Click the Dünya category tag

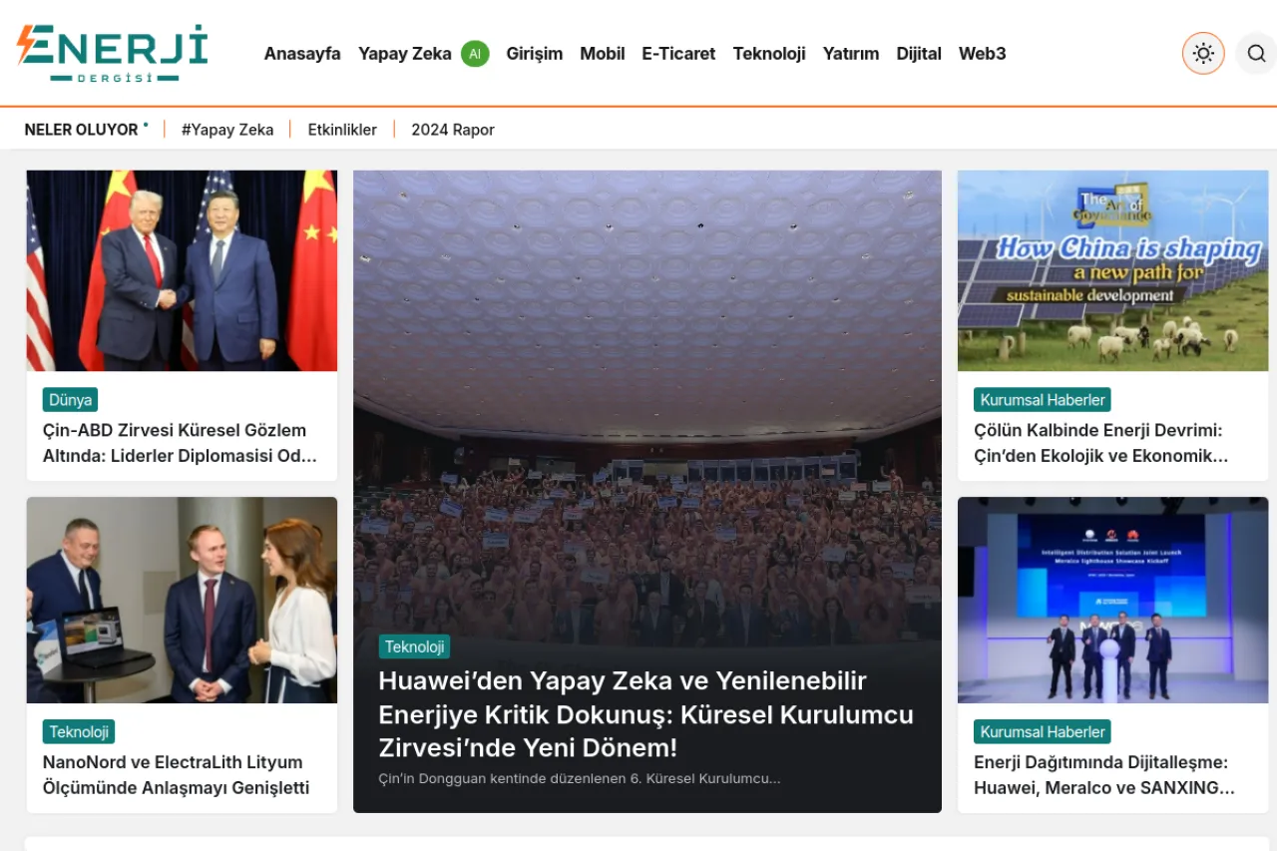click(x=70, y=400)
